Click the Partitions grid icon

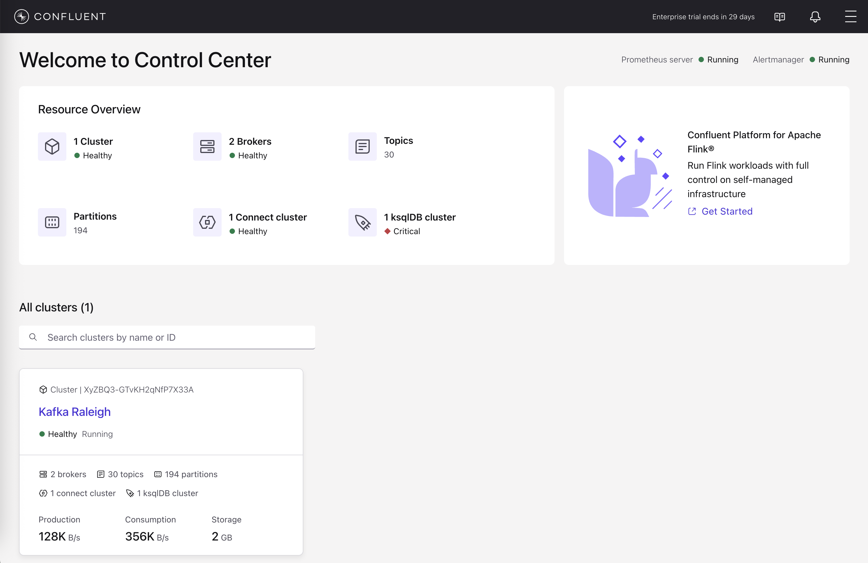click(52, 222)
